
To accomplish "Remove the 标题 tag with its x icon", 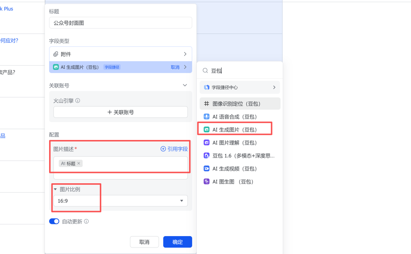I will pyautogui.click(x=79, y=164).
